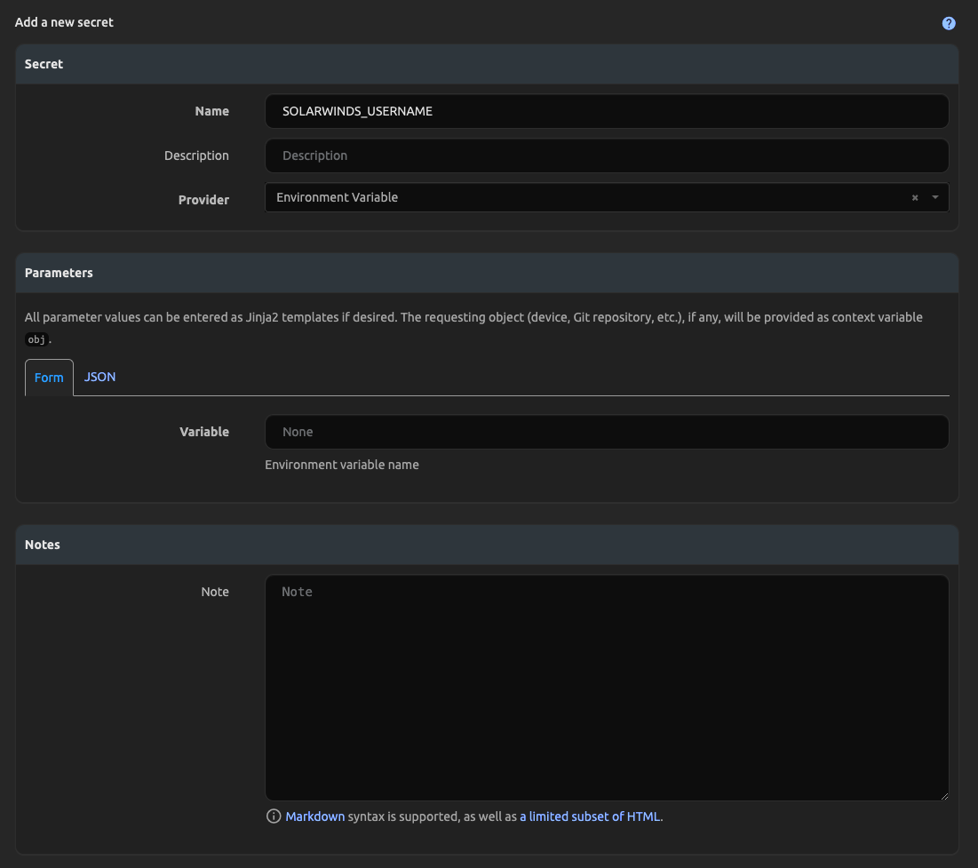The width and height of the screenshot is (978, 868).
Task: Open the limited subset of HTML link
Action: (x=591, y=816)
